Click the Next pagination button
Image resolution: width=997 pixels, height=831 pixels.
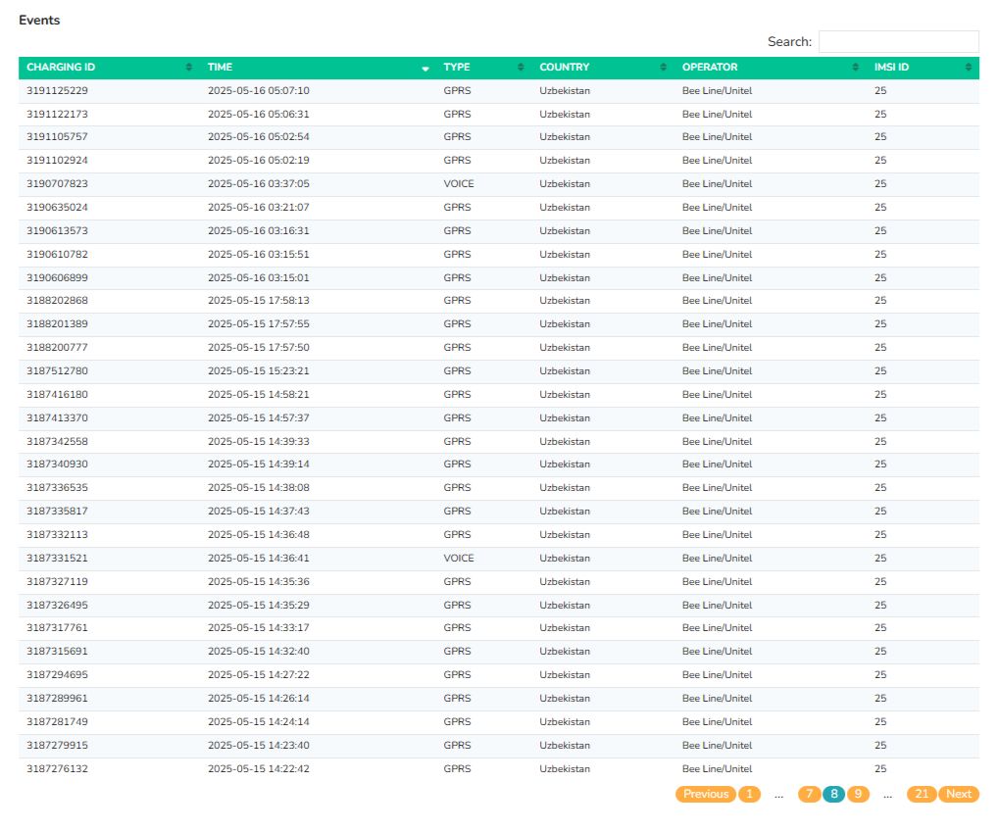pos(958,794)
